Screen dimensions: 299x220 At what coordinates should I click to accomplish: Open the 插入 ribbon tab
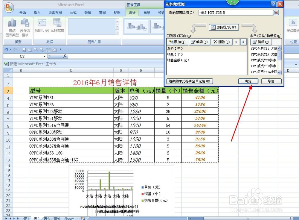[37, 13]
